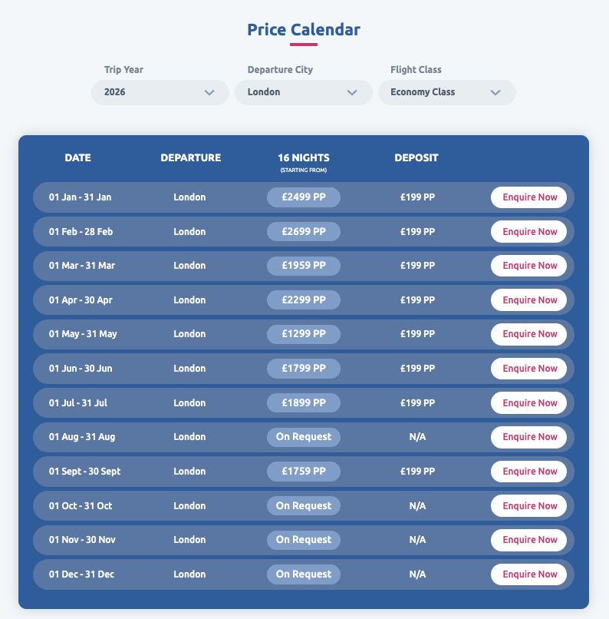
Task: Click the Date column header
Action: pos(77,158)
